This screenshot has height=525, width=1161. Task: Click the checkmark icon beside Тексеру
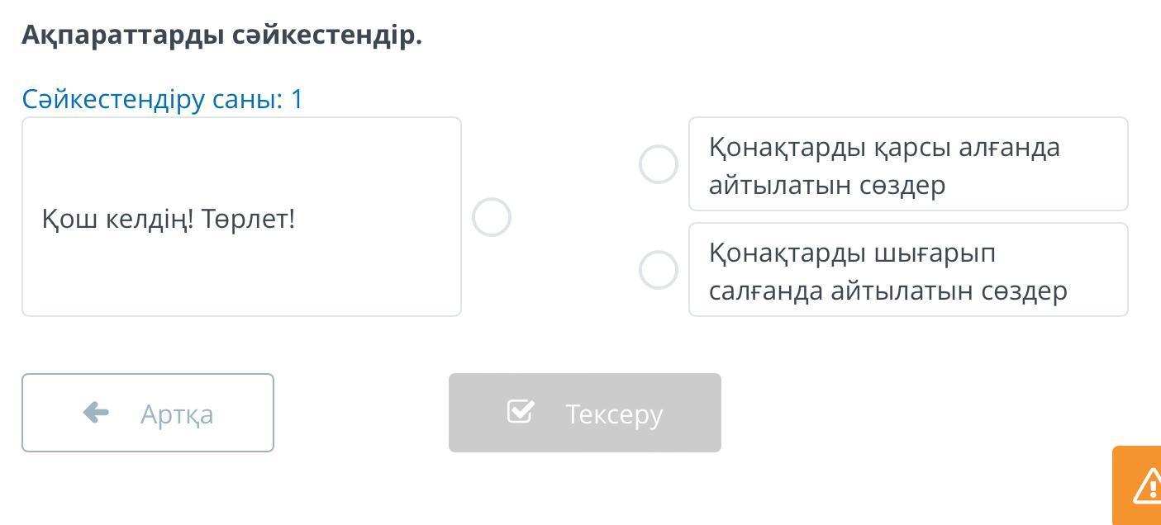point(521,411)
